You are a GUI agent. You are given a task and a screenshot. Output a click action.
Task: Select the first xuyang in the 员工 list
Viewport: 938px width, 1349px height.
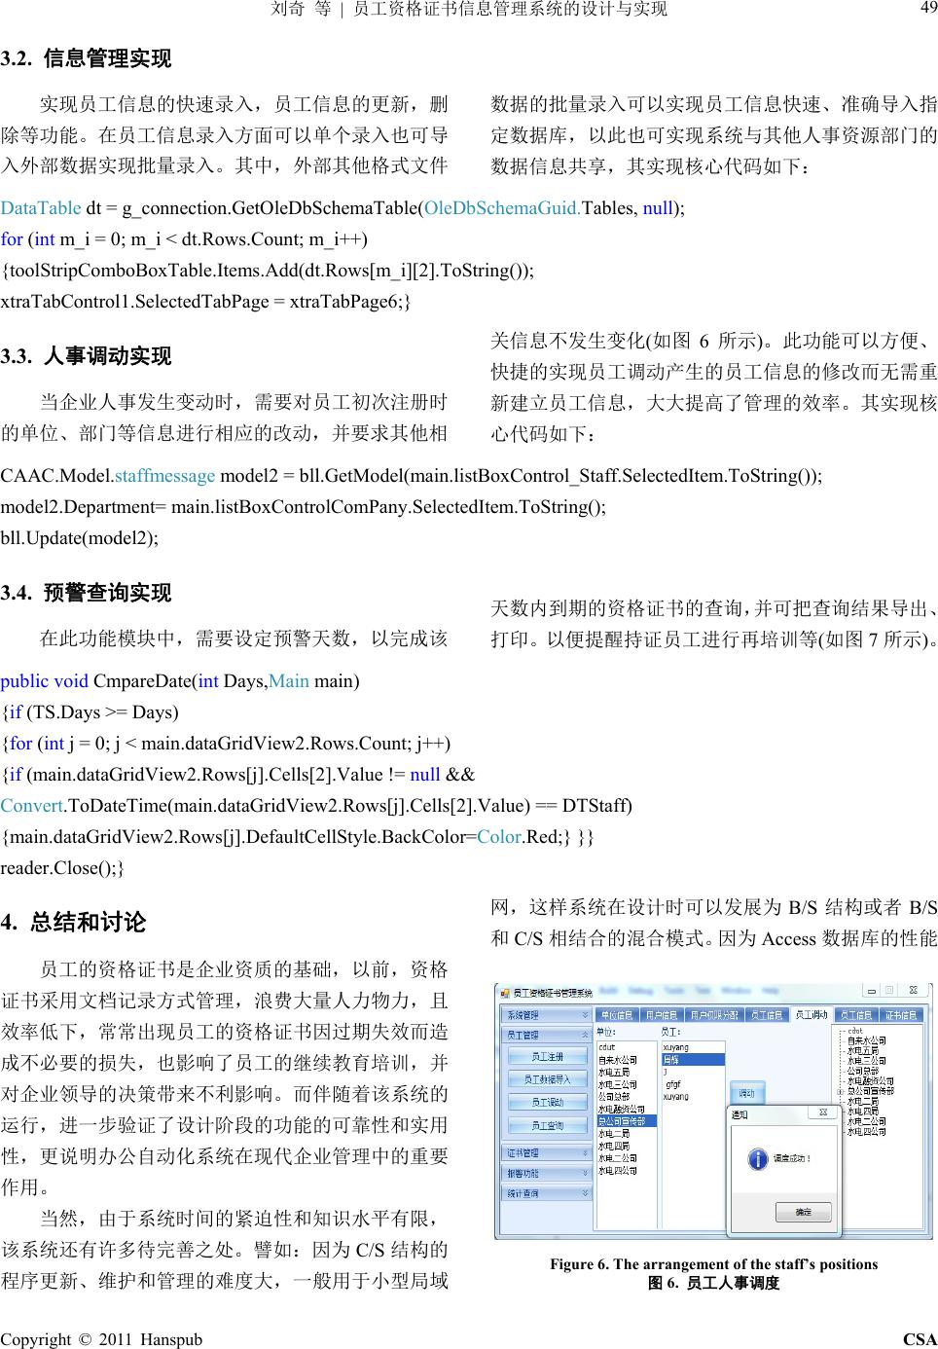click(676, 1048)
